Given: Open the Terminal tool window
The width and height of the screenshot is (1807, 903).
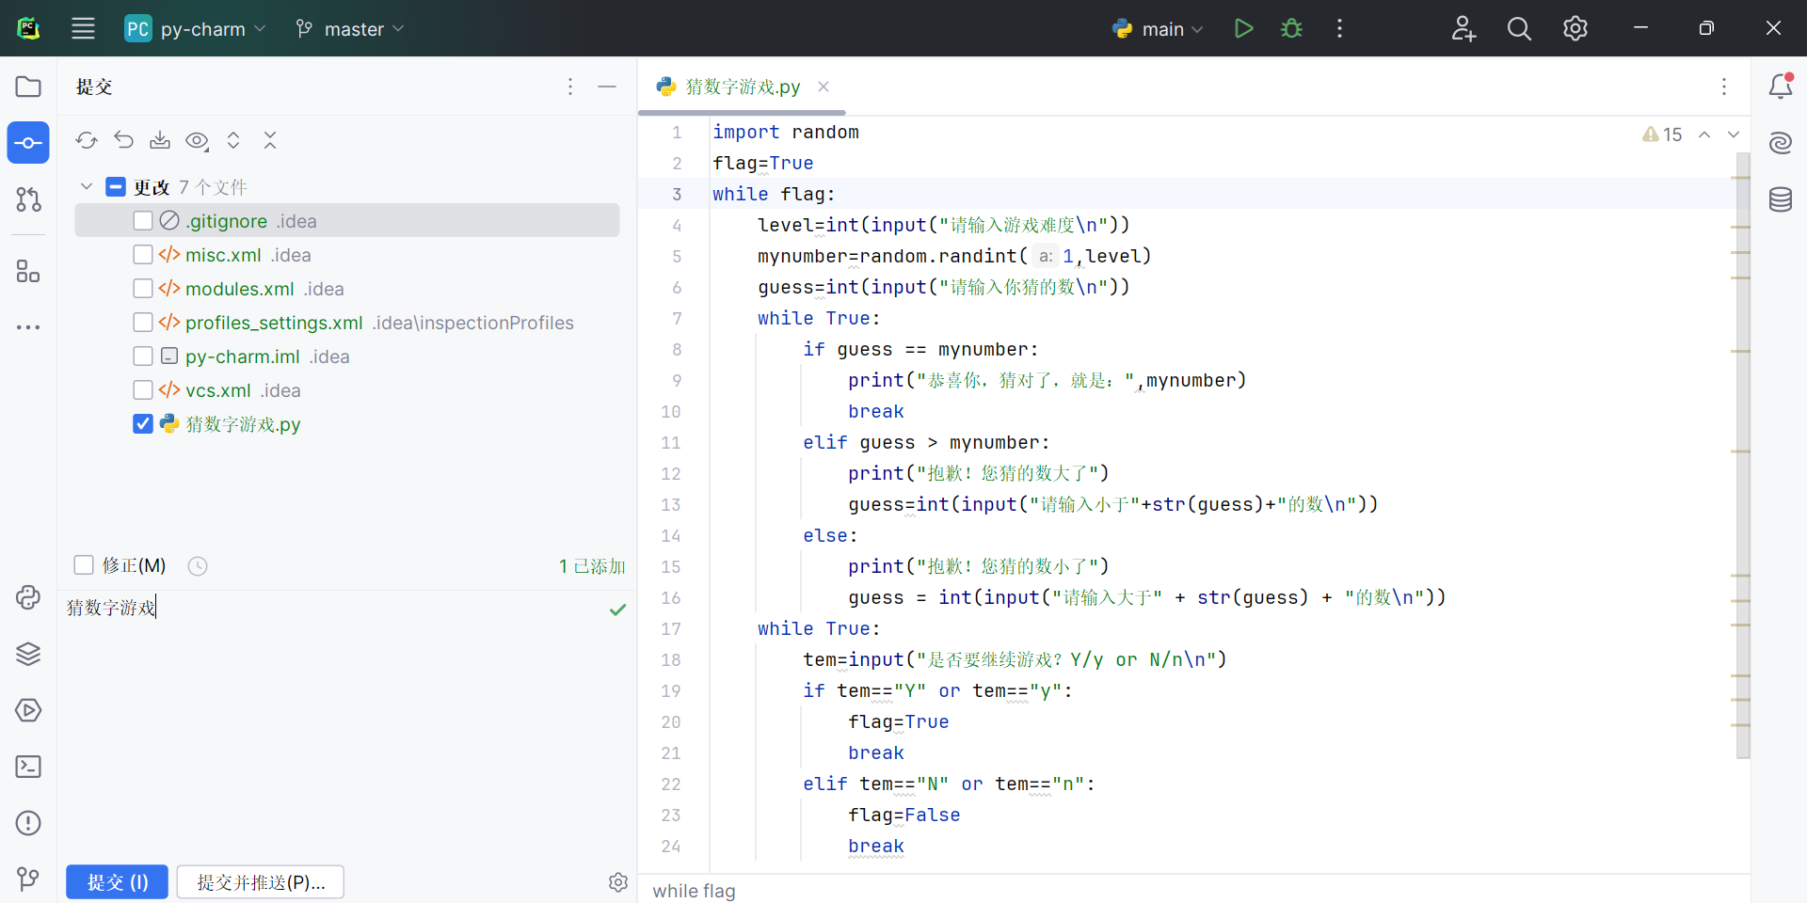Looking at the screenshot, I should coord(28,767).
